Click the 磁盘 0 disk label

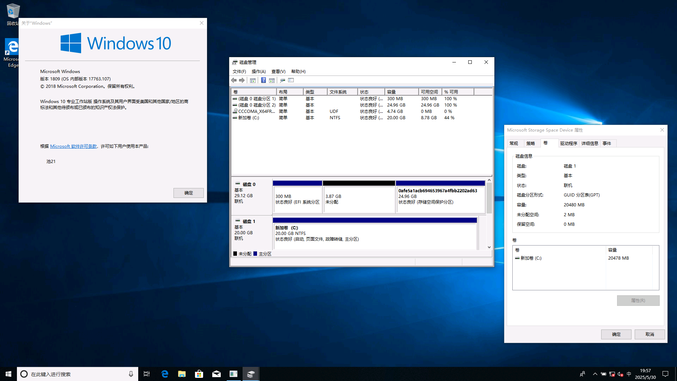(251, 197)
